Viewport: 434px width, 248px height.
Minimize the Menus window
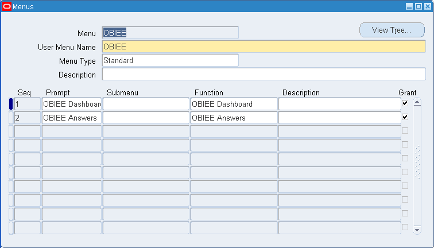click(x=409, y=6)
